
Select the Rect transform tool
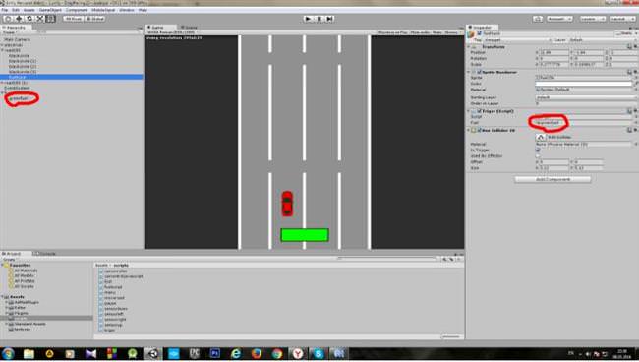[x=50, y=19]
